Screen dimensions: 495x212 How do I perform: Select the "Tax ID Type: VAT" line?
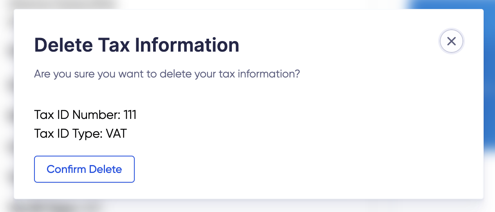(x=80, y=134)
